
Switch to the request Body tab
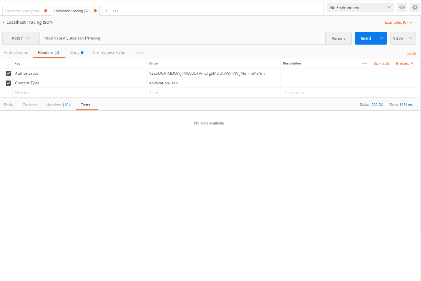(74, 52)
